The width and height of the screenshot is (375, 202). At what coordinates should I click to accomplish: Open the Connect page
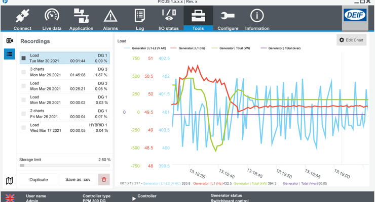[x=22, y=19]
